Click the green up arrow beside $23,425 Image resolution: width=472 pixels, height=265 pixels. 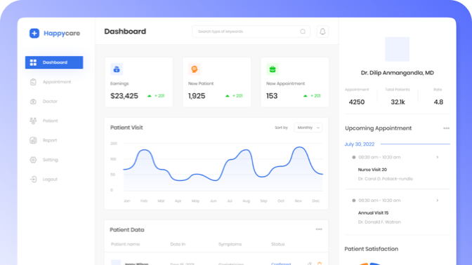click(x=150, y=96)
